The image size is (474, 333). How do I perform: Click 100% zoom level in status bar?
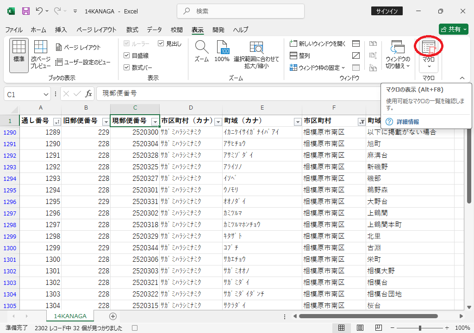click(x=462, y=328)
